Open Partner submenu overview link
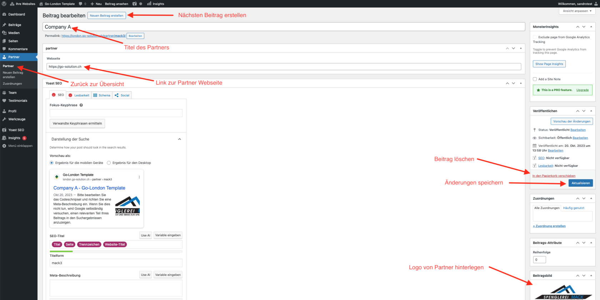600x300 pixels. (x=8, y=66)
